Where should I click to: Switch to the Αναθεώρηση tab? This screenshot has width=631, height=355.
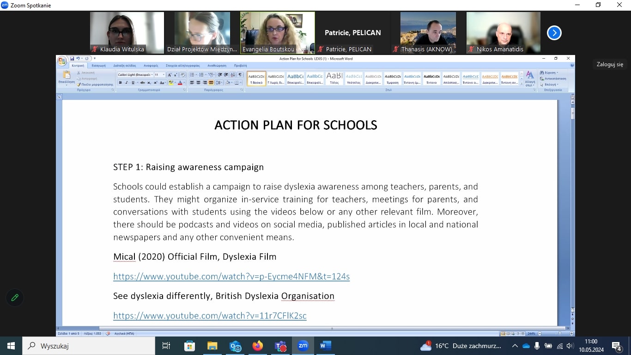coord(217,66)
